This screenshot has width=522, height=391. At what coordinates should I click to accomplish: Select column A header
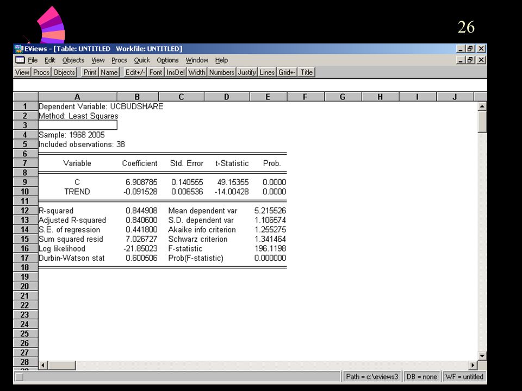(78, 97)
